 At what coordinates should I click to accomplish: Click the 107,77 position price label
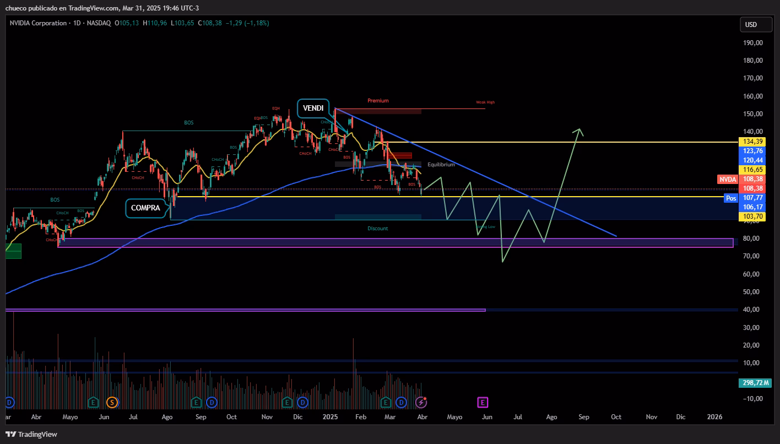point(752,198)
